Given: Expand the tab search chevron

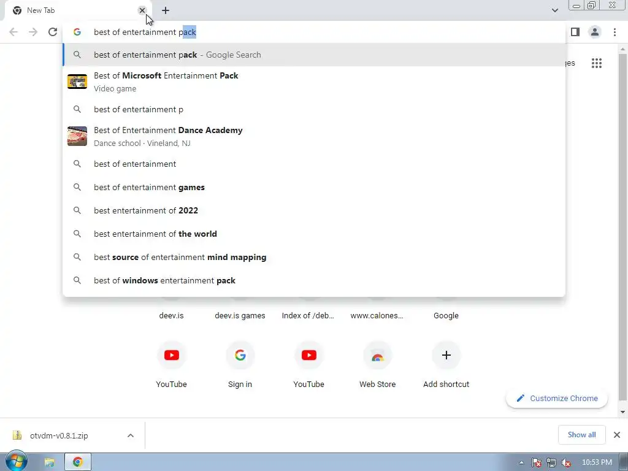Looking at the screenshot, I should point(554,10).
